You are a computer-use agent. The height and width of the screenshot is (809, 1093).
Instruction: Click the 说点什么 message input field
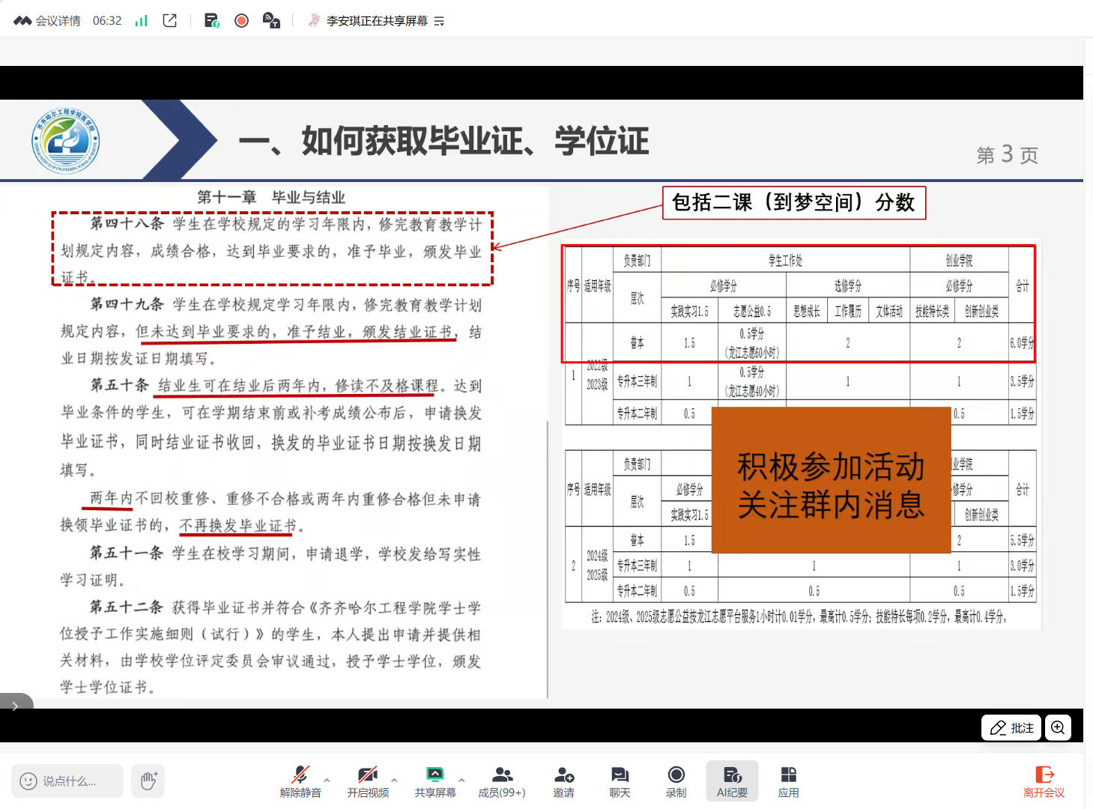coord(68,781)
